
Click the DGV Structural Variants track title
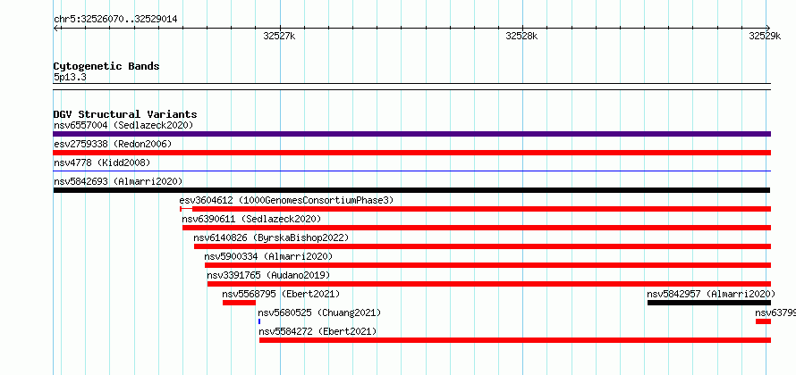[125, 114]
